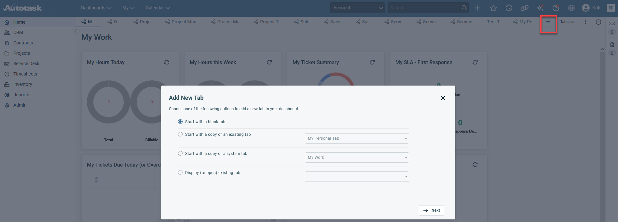Select Start with a copy of existing tab

(180, 134)
